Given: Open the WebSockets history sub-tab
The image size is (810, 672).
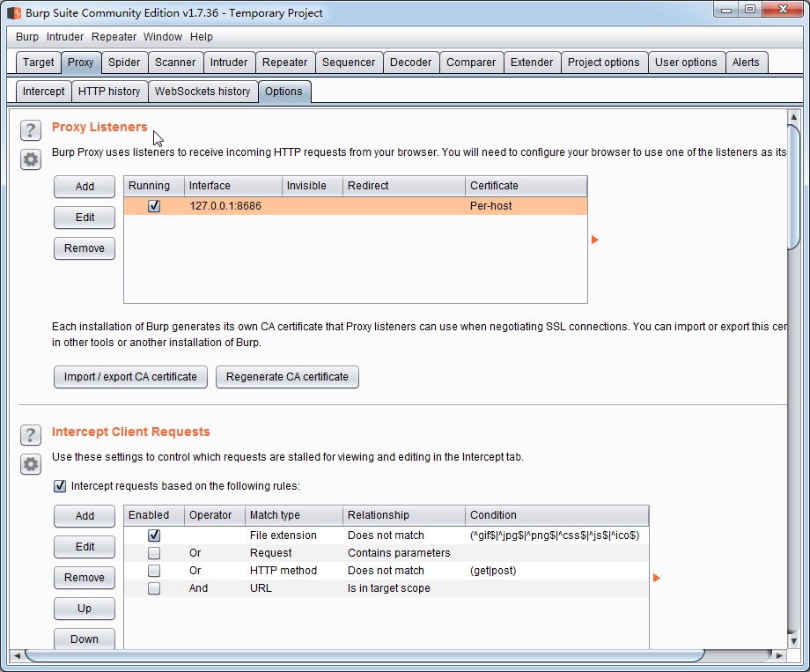Looking at the screenshot, I should coord(202,92).
